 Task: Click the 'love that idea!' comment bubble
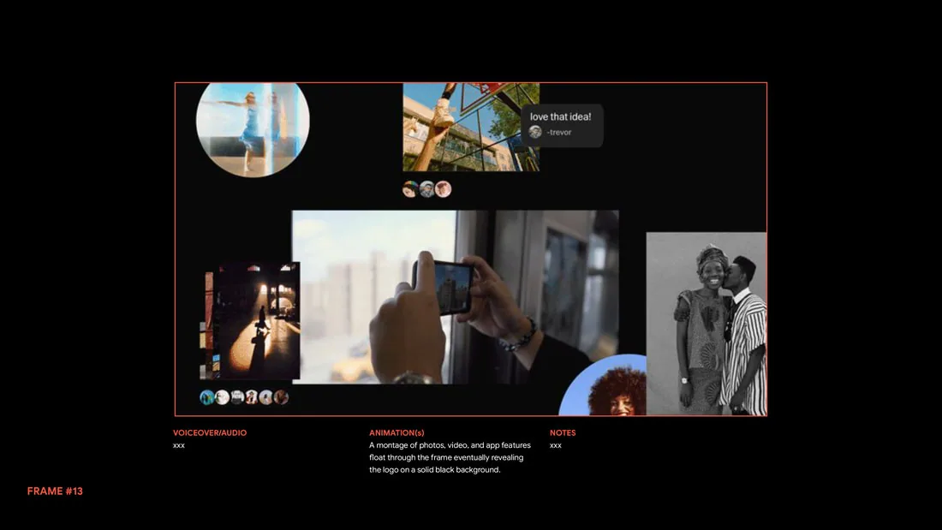563,125
